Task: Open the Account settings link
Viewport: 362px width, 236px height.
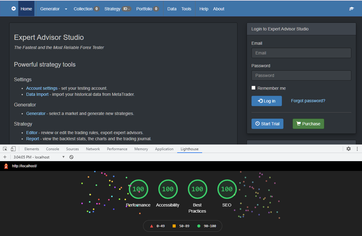Action: coord(42,88)
